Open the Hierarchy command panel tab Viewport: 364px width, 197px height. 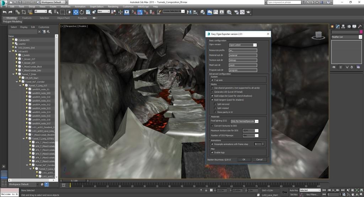[x=344, y=26]
